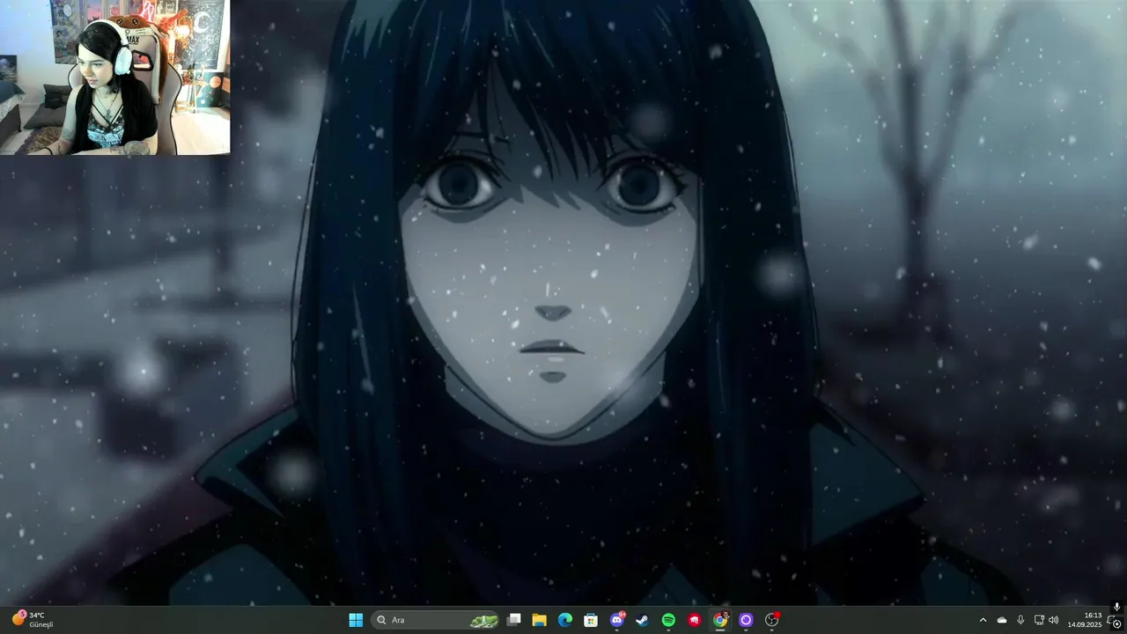
Task: Open the purple circle app in taskbar
Action: (746, 620)
